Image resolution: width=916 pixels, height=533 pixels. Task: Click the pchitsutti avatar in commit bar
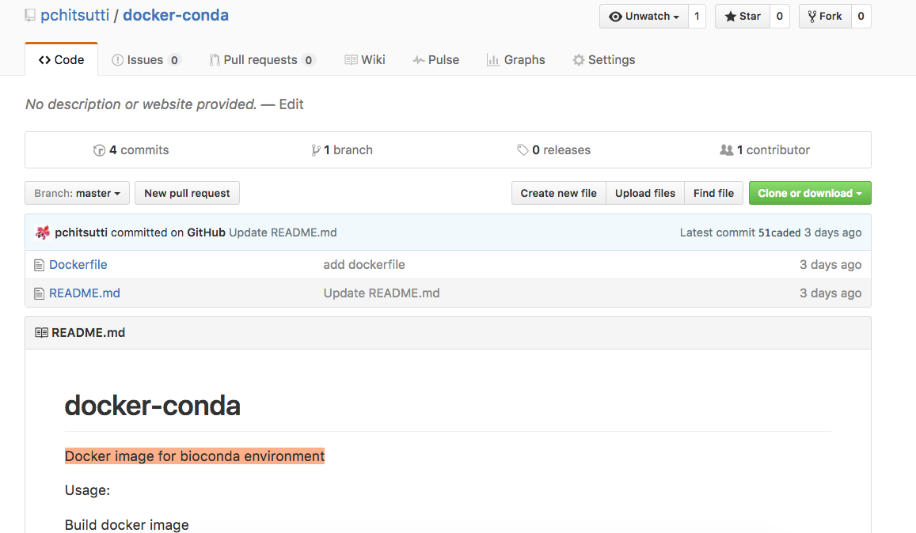[43, 232]
